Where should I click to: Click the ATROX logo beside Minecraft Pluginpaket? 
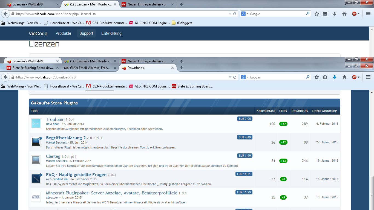36,197
